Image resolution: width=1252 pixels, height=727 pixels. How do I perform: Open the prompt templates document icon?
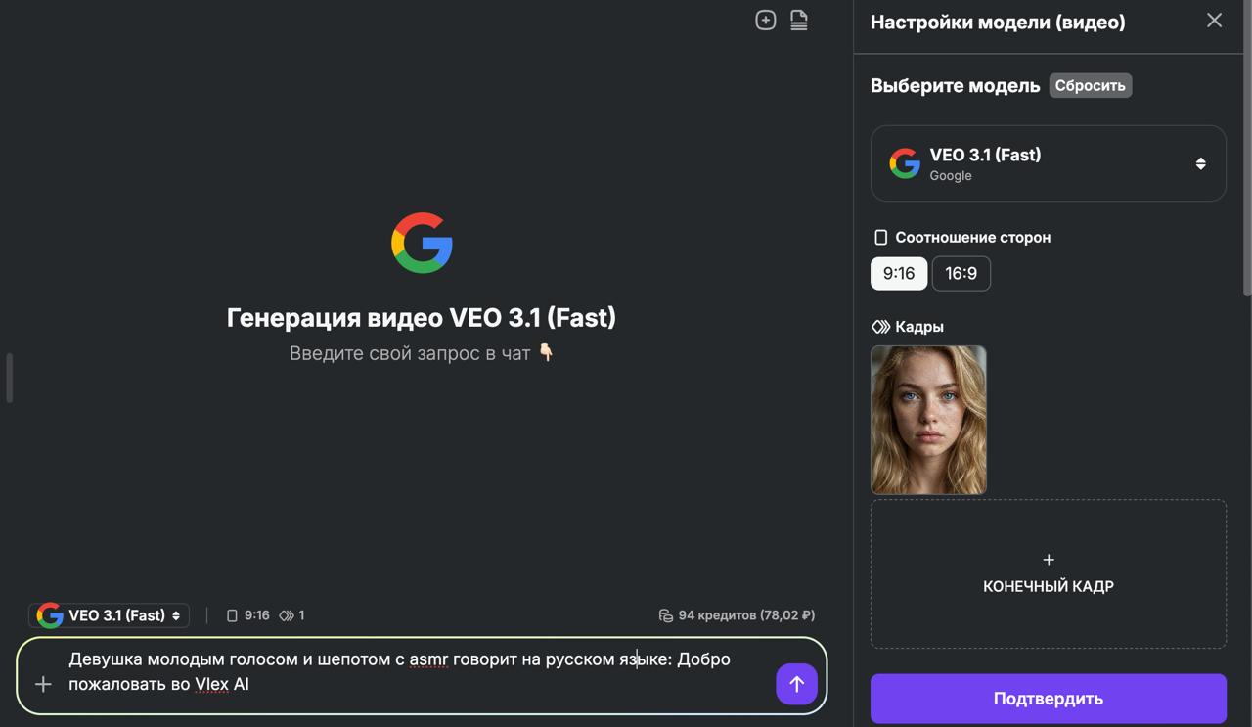coord(798,20)
